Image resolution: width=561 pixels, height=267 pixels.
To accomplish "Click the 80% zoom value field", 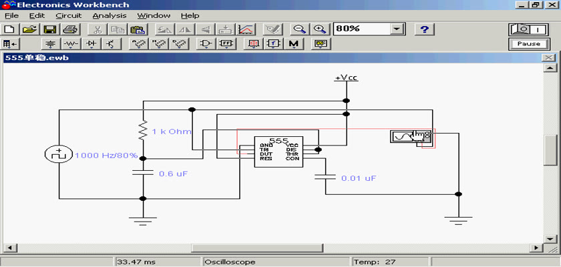I will click(361, 29).
